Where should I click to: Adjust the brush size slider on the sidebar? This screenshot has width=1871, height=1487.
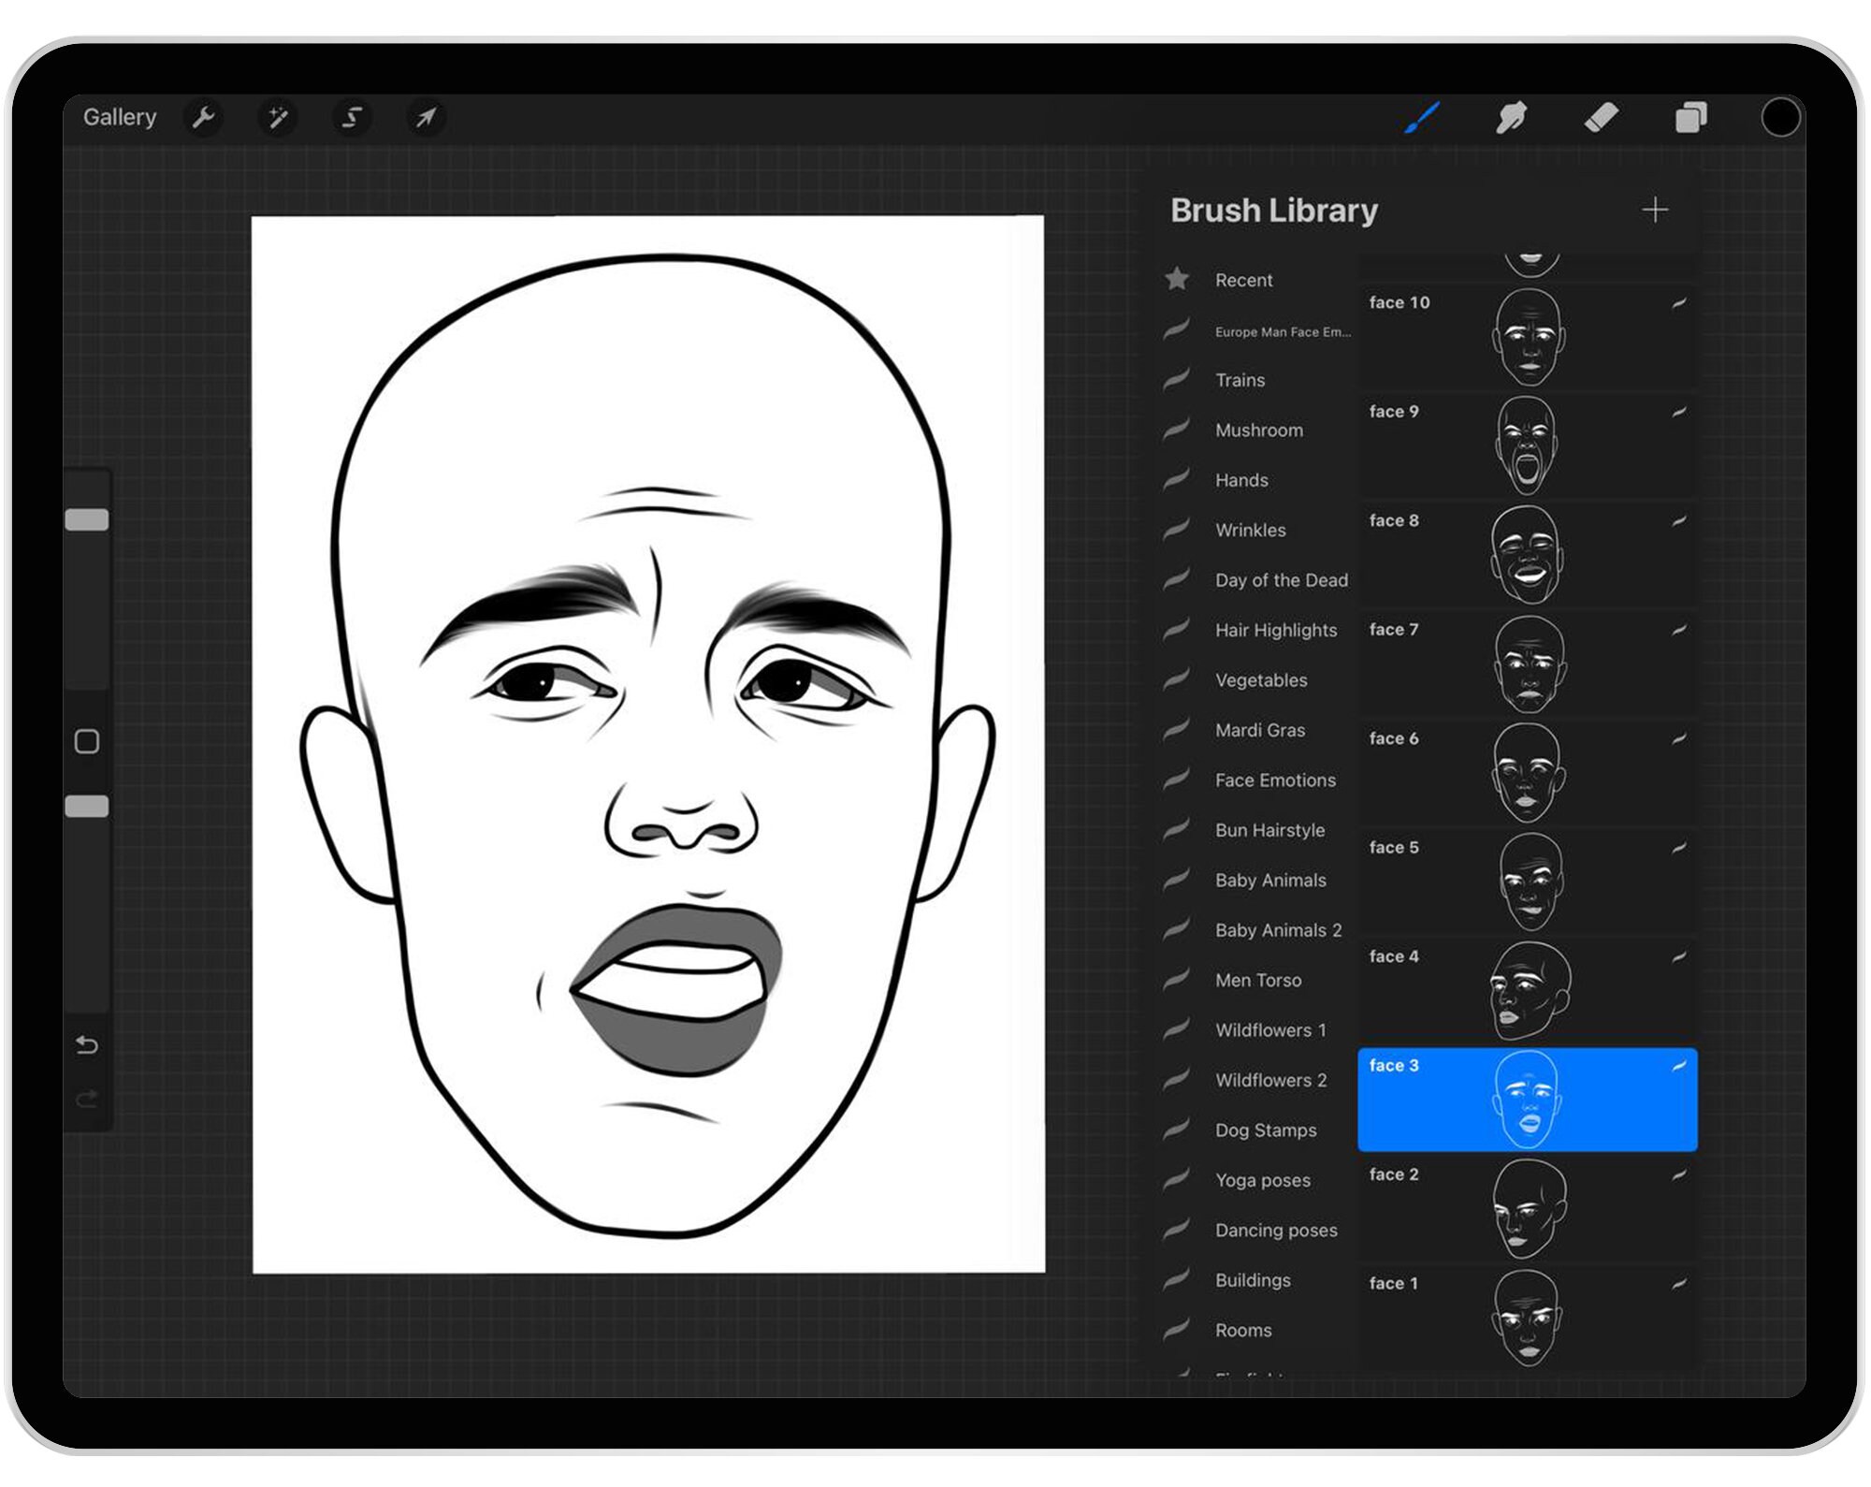click(x=87, y=518)
